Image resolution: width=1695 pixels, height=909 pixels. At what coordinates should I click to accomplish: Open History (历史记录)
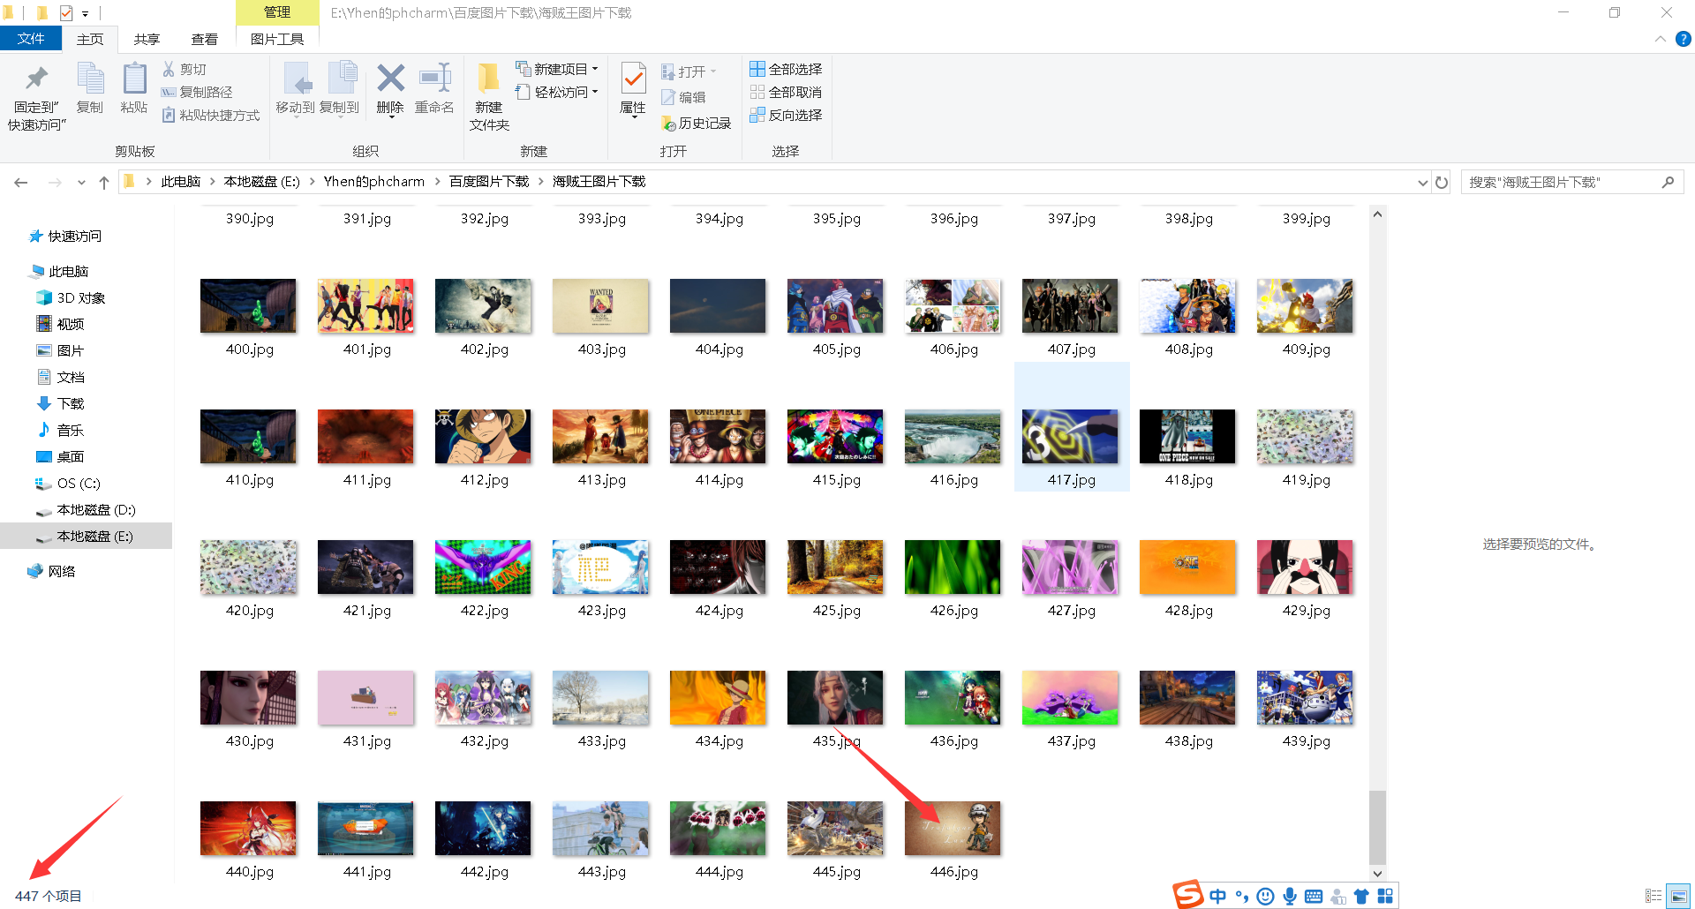click(697, 124)
